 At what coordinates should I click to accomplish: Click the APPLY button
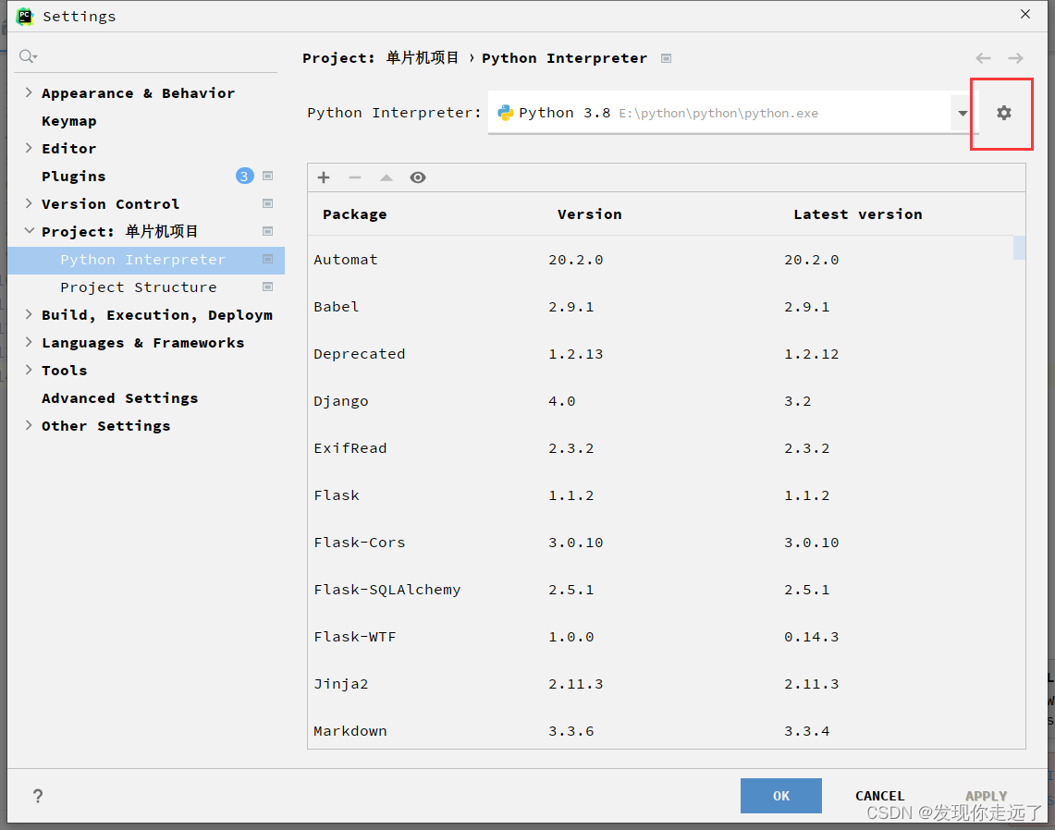coord(986,796)
